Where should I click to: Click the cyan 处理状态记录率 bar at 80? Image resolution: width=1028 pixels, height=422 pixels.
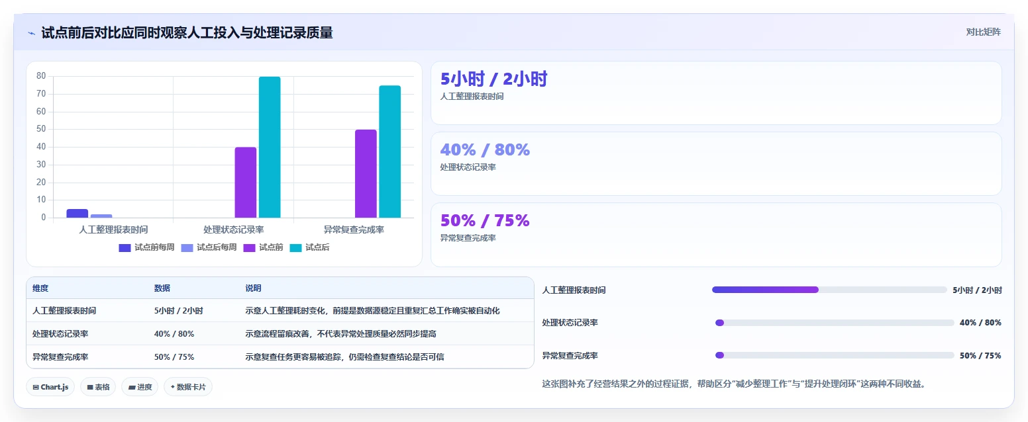tap(270, 147)
